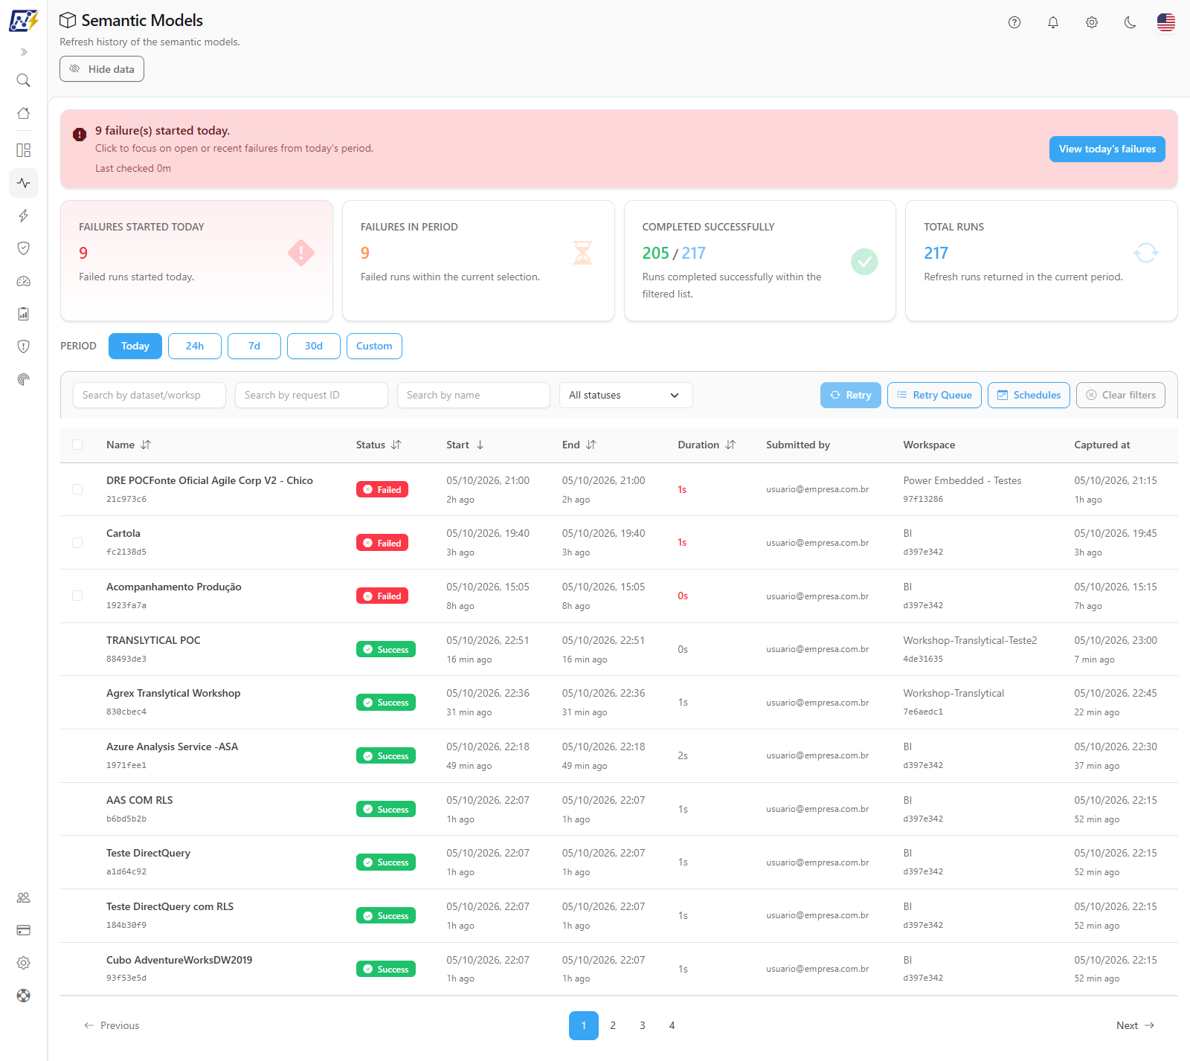Open the Schedules button
Image resolution: width=1190 pixels, height=1061 pixels.
coord(1029,395)
